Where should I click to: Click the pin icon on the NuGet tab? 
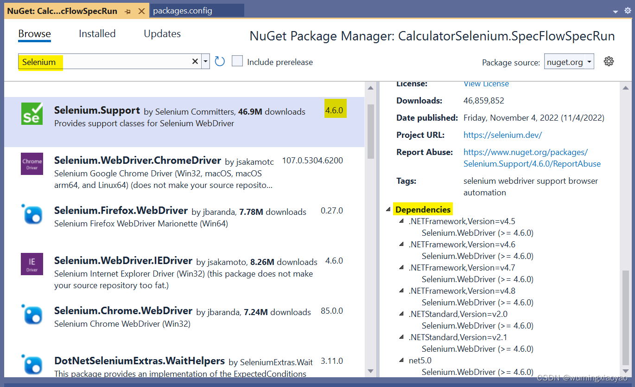[128, 11]
